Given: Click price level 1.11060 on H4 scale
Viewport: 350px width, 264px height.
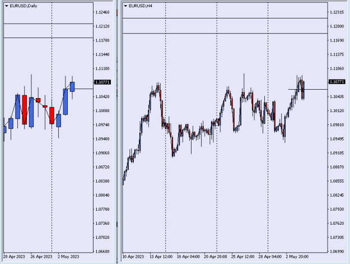Looking at the screenshot, I should pos(337,68).
